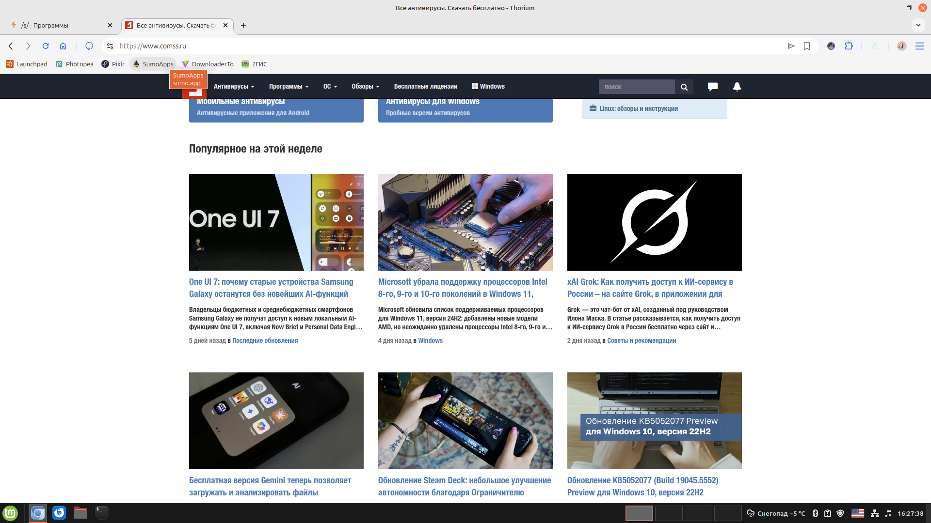Open the file manager folder in taskbar
This screenshot has width=931, height=523.
(80, 513)
